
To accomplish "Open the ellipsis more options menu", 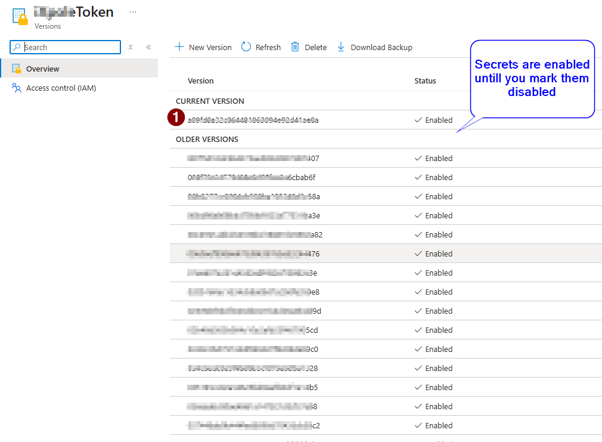I will coord(133,12).
